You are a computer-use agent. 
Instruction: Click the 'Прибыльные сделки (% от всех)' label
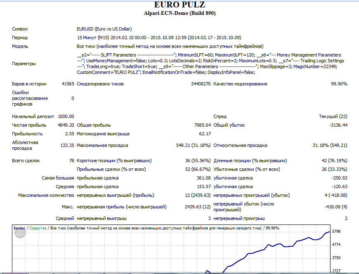(111, 169)
